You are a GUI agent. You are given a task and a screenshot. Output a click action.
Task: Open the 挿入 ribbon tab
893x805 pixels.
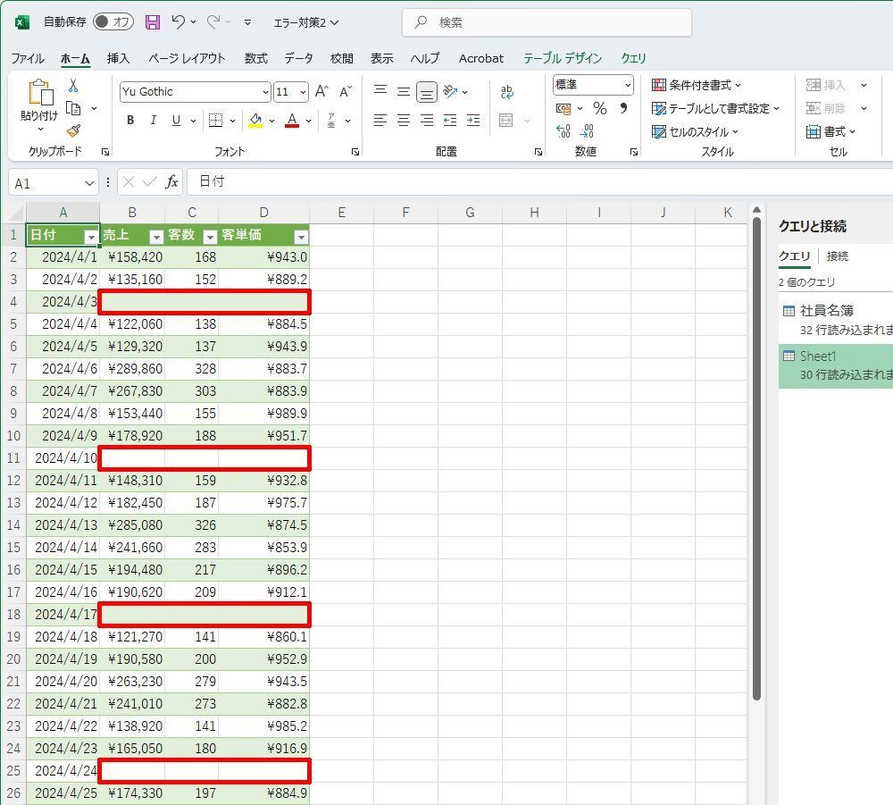point(119,58)
